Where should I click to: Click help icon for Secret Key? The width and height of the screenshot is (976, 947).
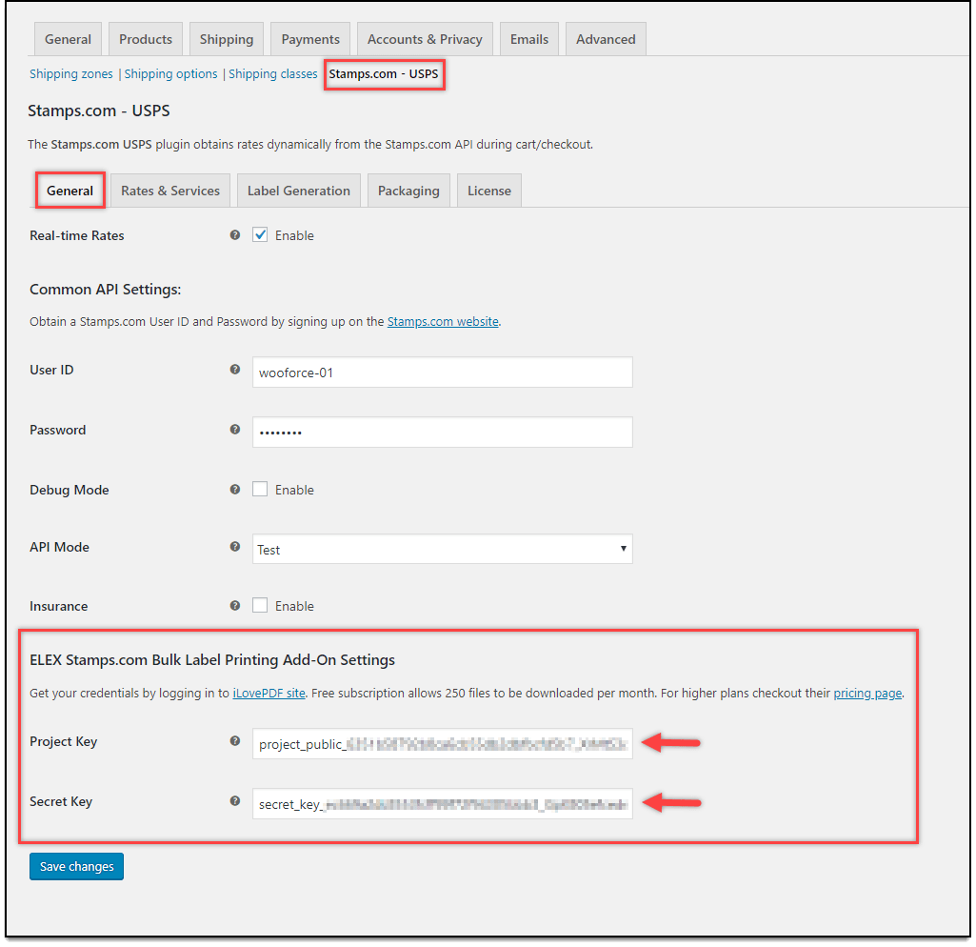(234, 801)
